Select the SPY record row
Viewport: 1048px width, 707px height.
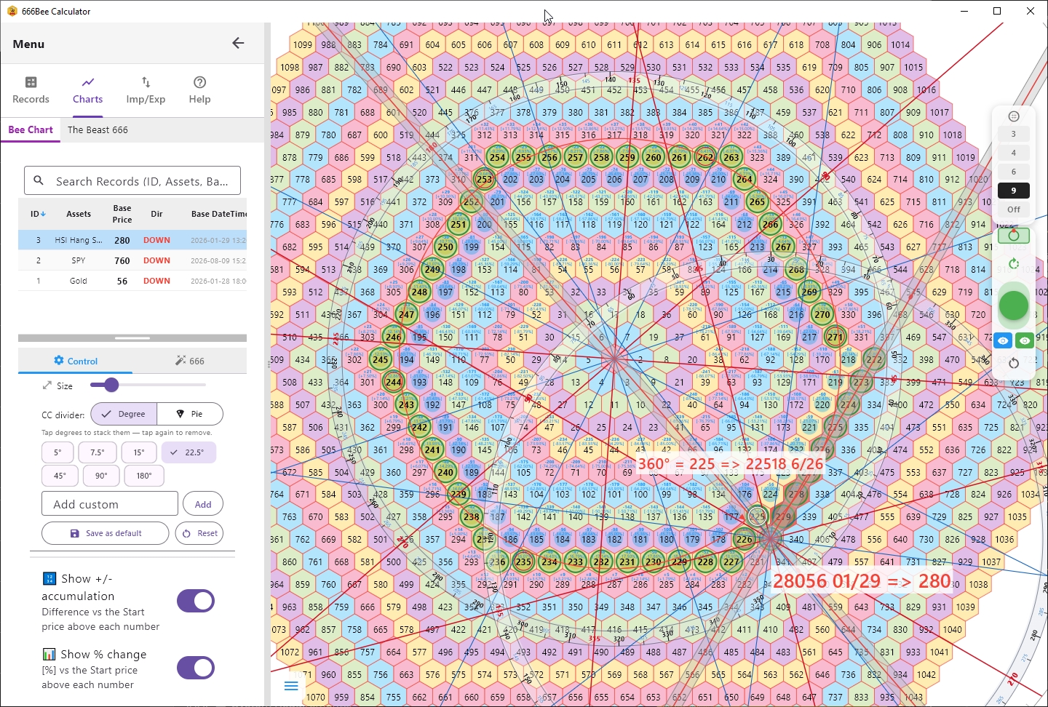[x=132, y=260]
